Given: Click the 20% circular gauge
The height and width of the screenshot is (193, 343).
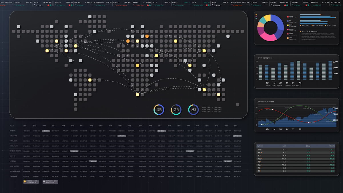Looking at the screenshot, I should coord(176,110).
